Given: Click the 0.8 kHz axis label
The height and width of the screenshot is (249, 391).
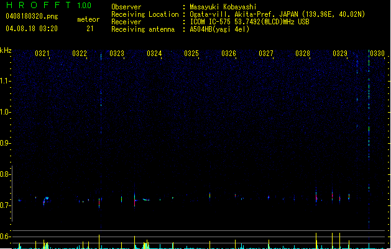Looking at the screenshot, I should [5, 174].
